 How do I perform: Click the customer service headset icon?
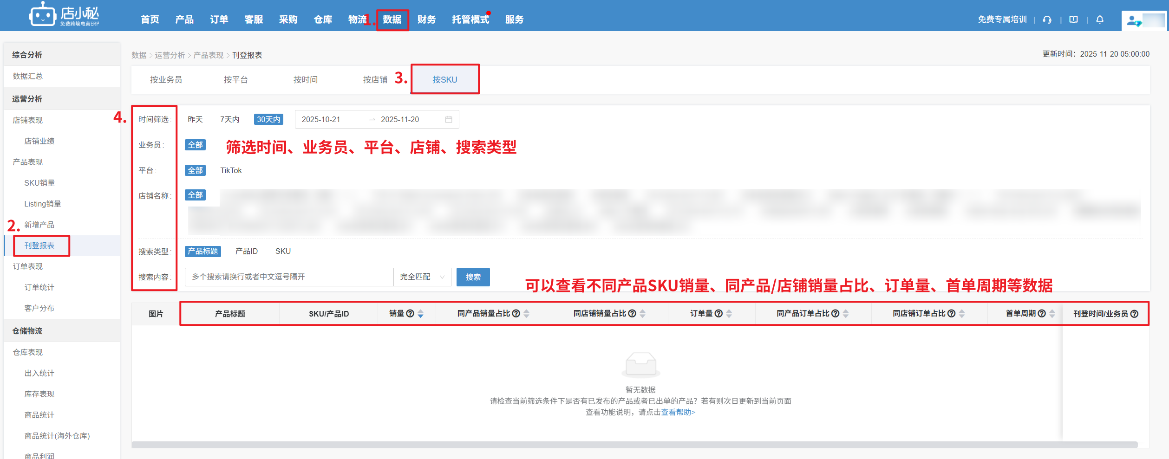click(x=1047, y=19)
